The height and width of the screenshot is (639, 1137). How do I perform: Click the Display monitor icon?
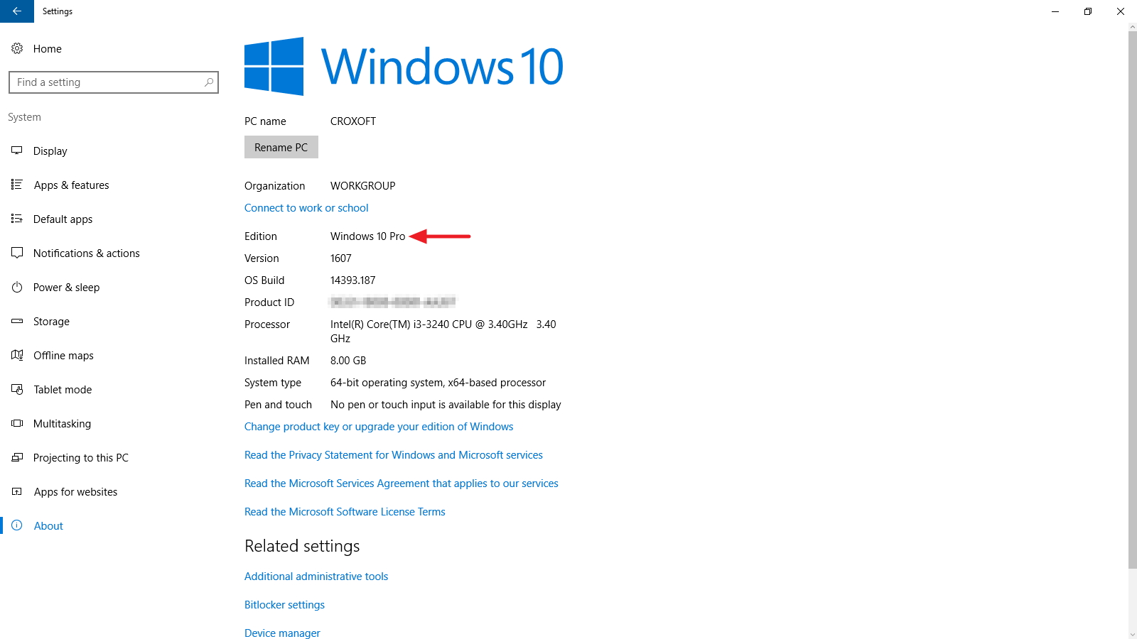click(17, 151)
